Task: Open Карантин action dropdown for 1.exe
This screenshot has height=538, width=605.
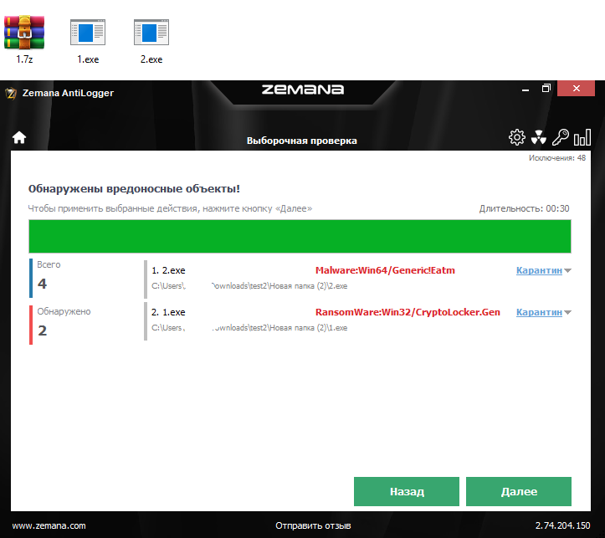Action: point(539,312)
